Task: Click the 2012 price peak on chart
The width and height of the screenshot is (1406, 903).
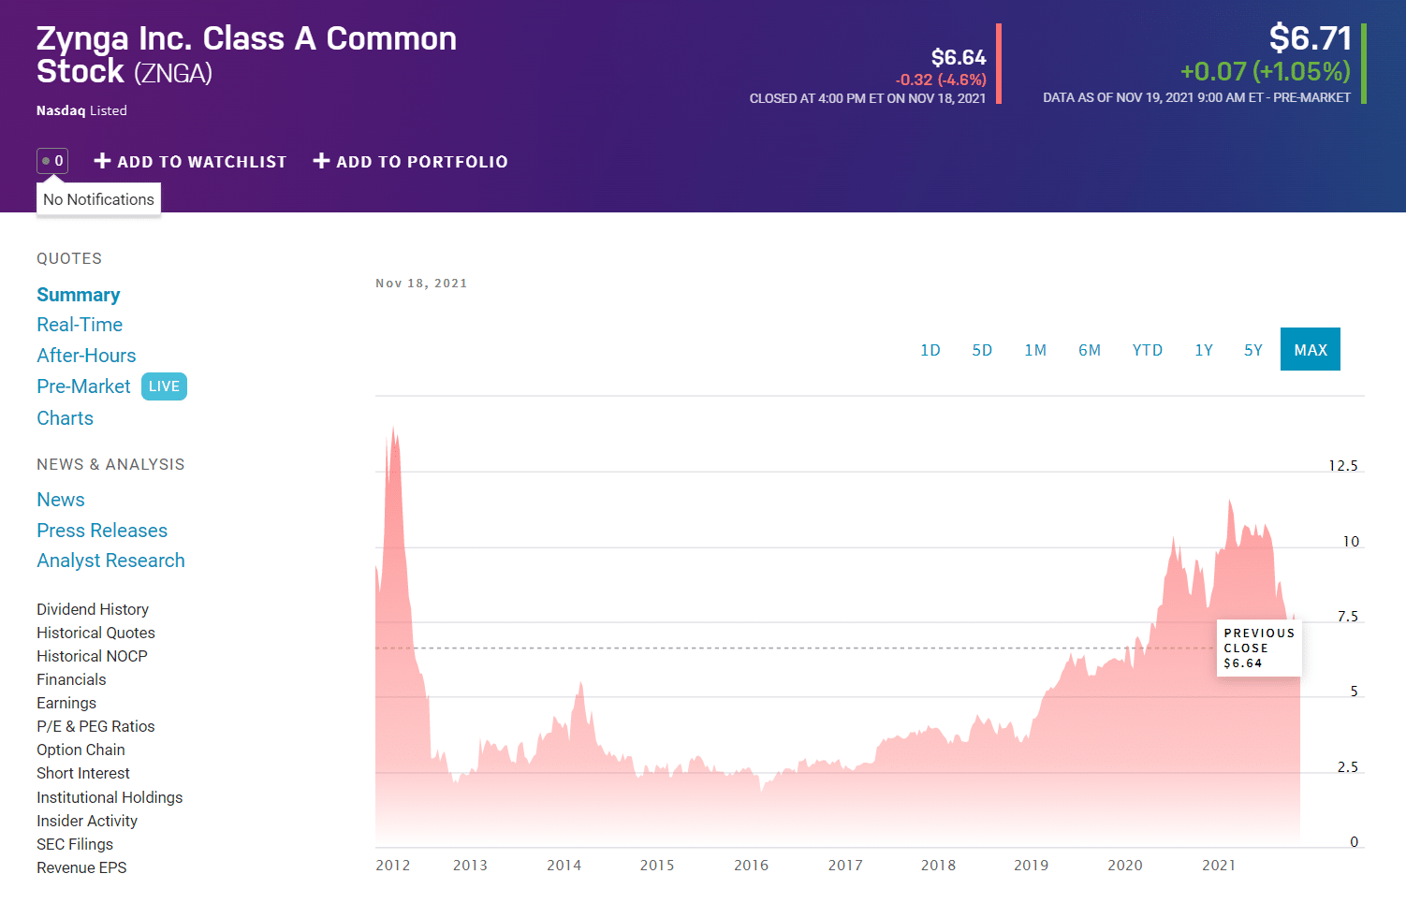Action: click(393, 430)
